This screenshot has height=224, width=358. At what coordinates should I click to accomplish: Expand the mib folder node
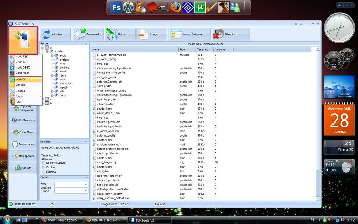(x=52, y=91)
